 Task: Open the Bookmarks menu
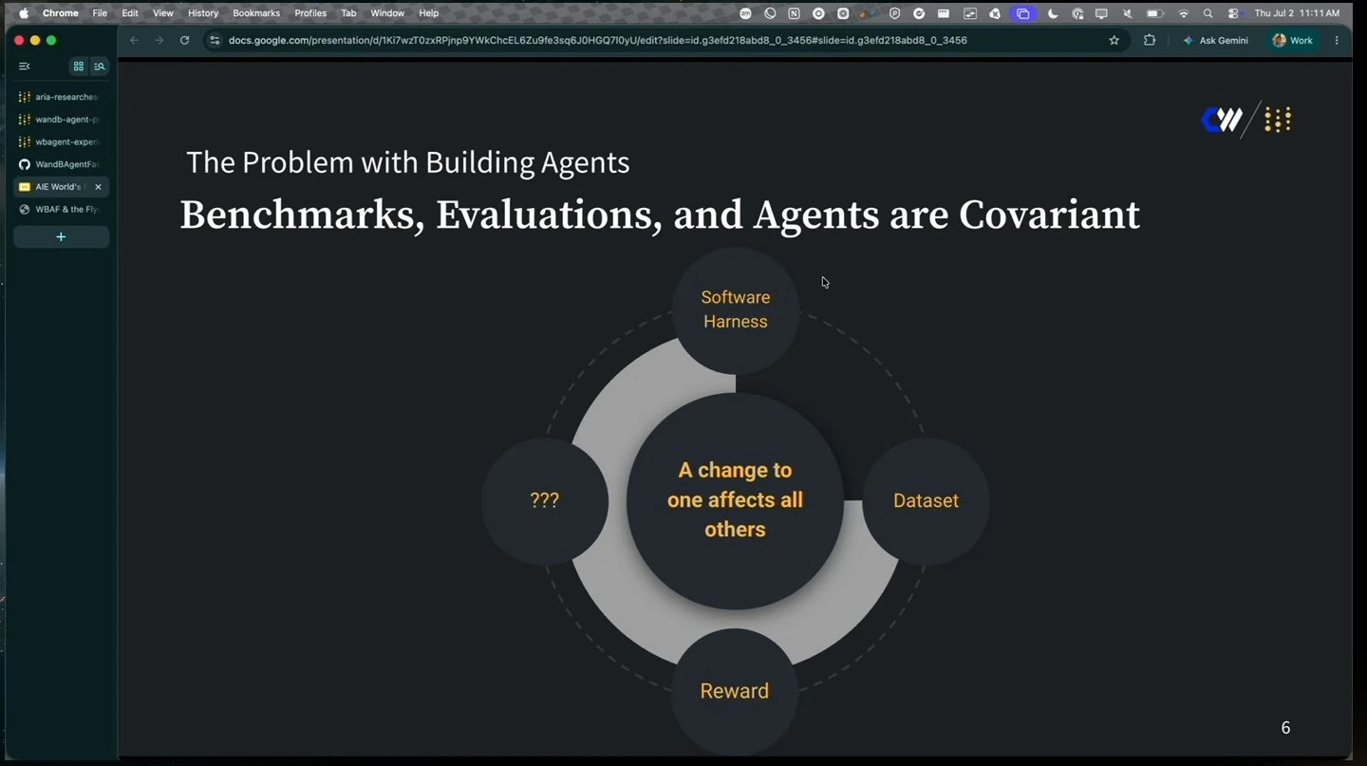tap(256, 13)
